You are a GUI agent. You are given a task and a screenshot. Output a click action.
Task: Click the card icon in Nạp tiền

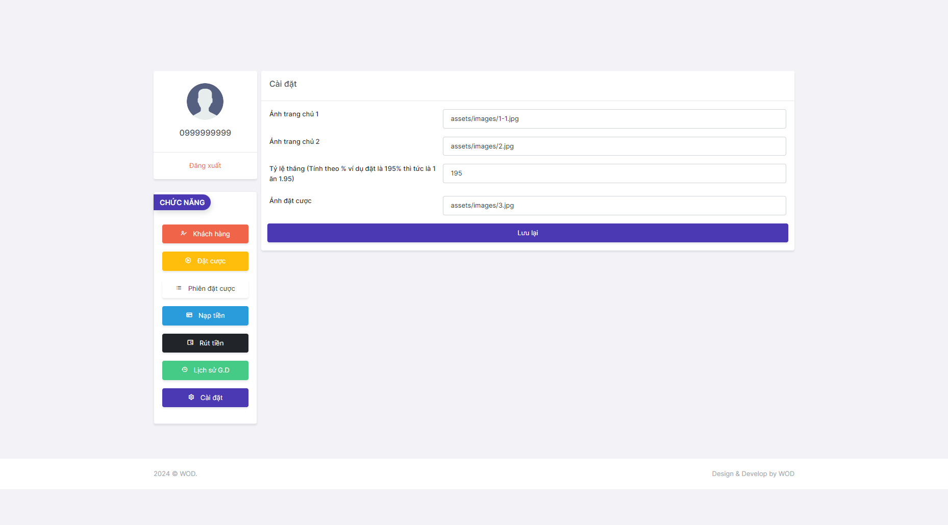(189, 315)
